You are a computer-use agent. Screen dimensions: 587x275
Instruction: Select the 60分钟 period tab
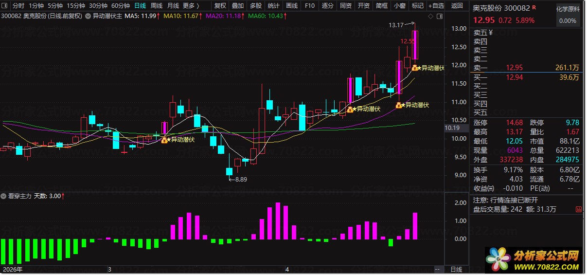pyautogui.click(x=120, y=6)
